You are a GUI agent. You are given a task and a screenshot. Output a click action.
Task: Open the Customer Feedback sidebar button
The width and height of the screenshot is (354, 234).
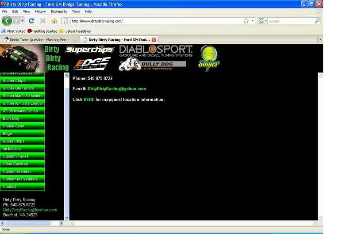[23, 179]
